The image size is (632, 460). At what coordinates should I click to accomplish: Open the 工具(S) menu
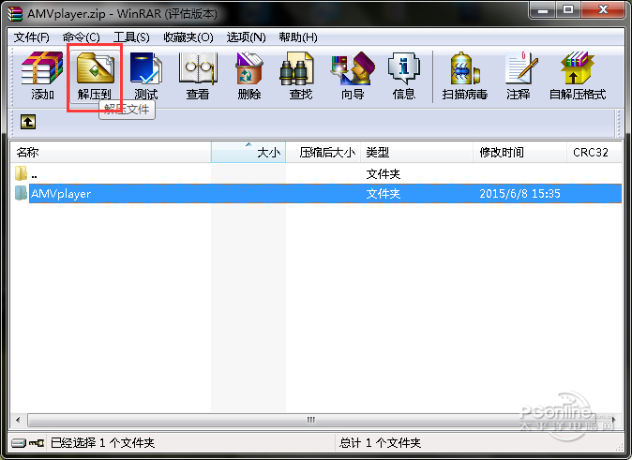coord(131,37)
